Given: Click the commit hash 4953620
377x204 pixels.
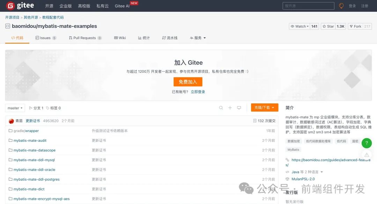Looking at the screenshot, I should click(x=51, y=121).
